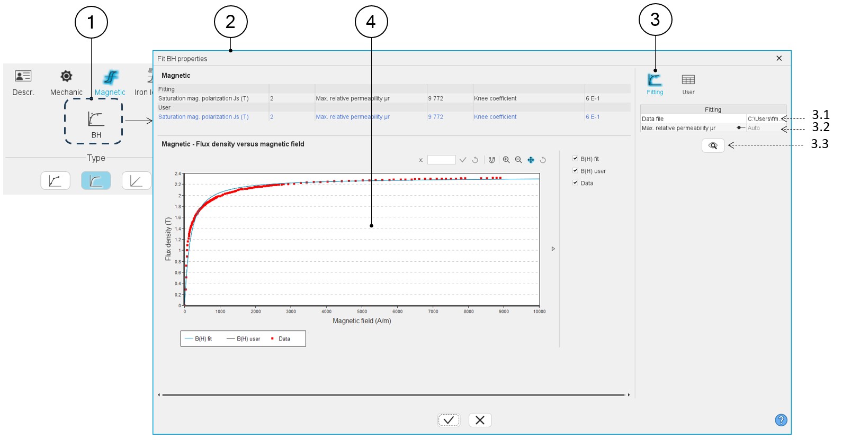Activate the pan move arrows tool

(x=531, y=160)
